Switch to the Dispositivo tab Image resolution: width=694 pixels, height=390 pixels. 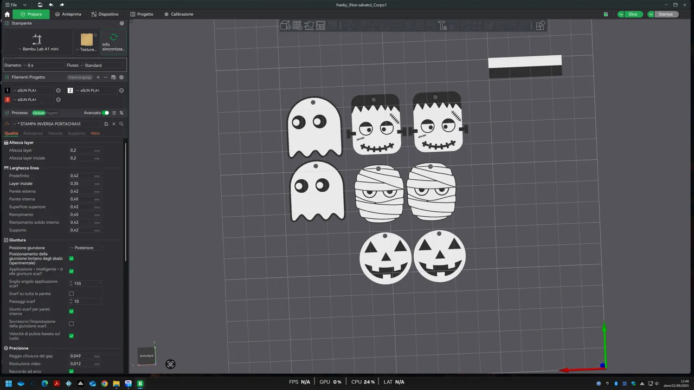(105, 14)
